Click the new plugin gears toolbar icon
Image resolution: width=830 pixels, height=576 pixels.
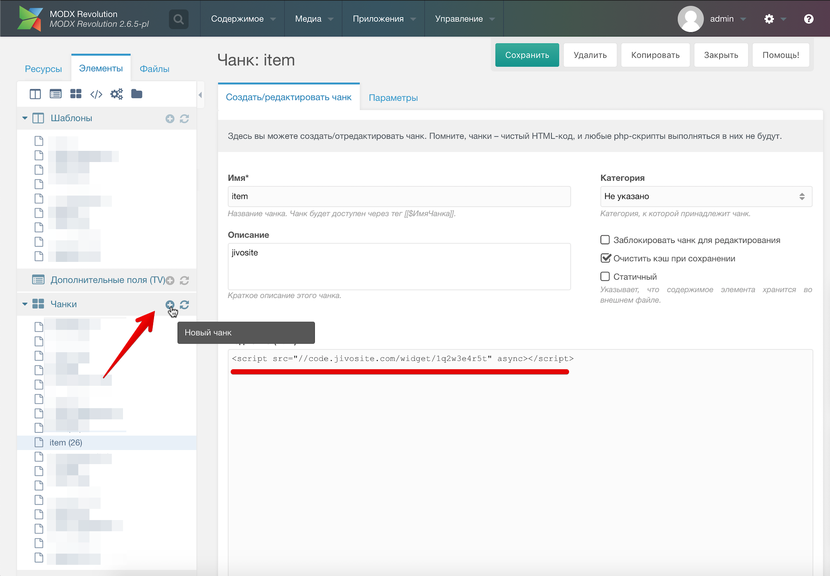(x=116, y=94)
